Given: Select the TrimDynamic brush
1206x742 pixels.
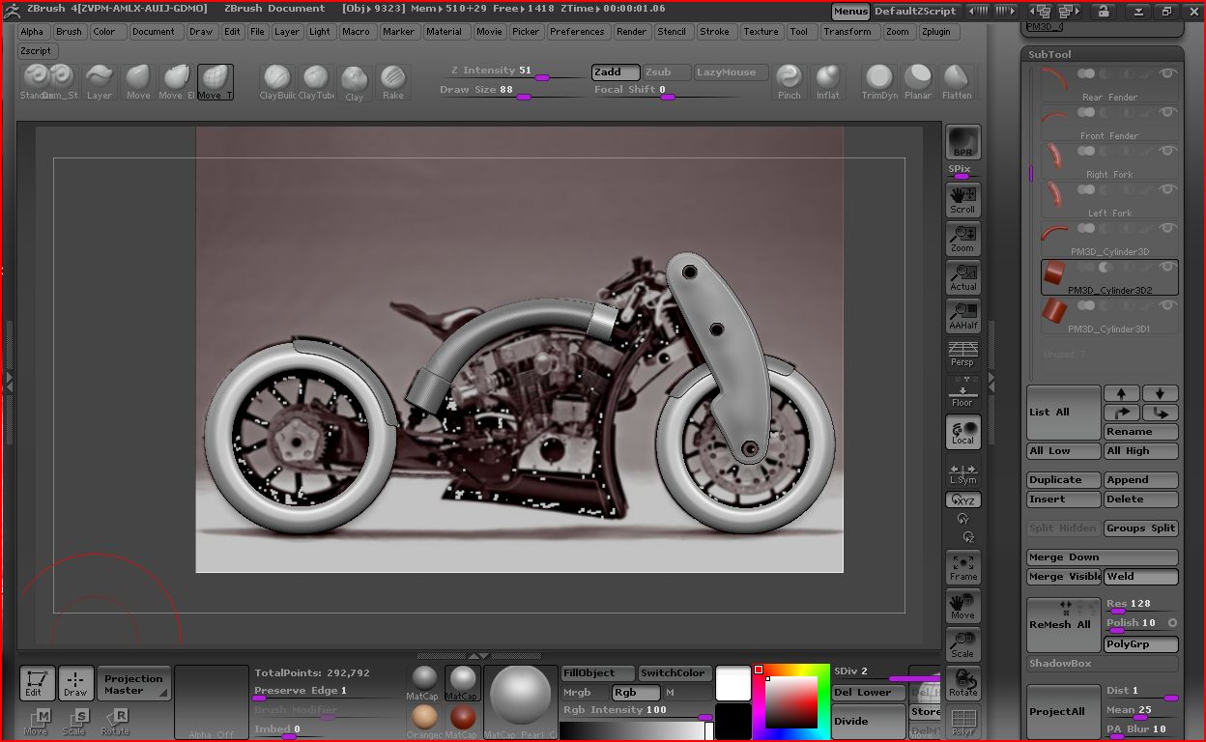Looking at the screenshot, I should (879, 82).
